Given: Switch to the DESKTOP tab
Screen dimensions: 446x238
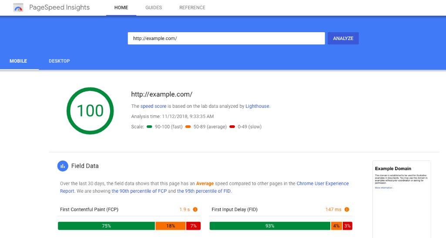Looking at the screenshot, I should [x=59, y=61].
